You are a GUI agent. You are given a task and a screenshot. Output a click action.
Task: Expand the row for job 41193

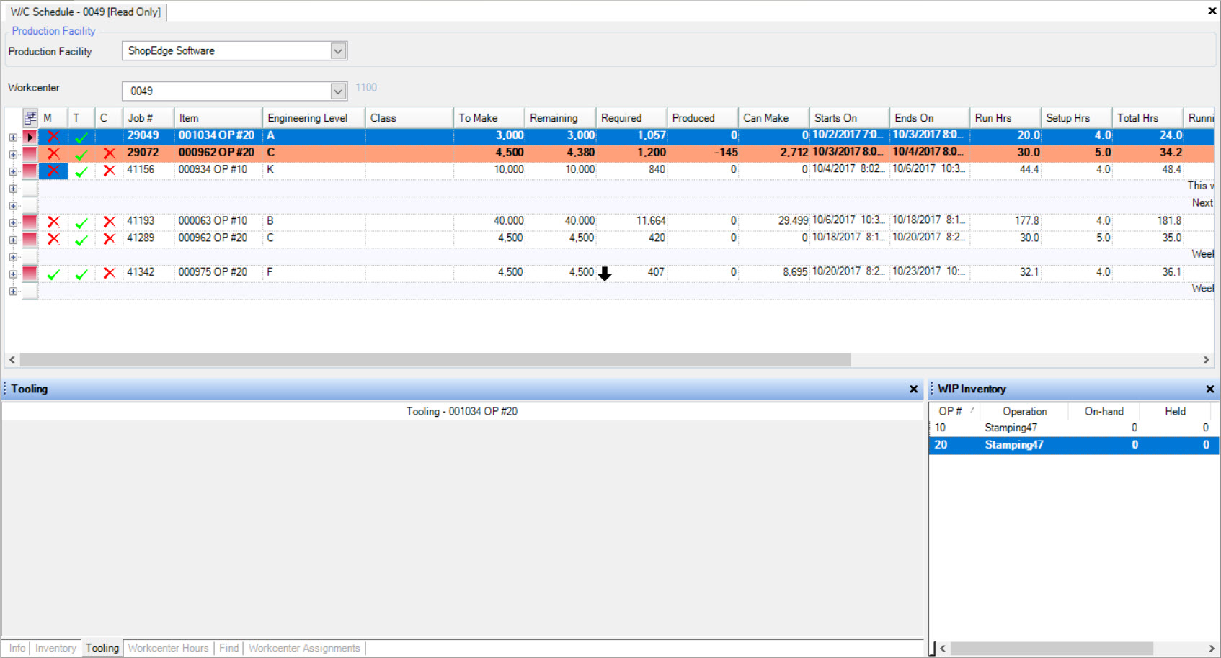tap(13, 222)
